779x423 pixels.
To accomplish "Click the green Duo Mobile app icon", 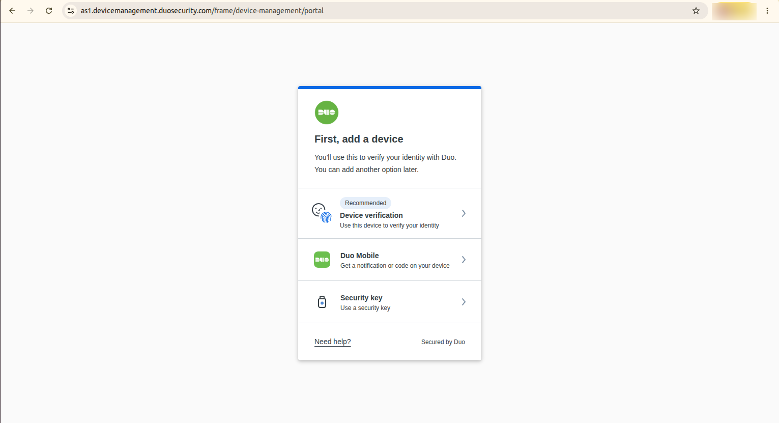I will click(322, 260).
